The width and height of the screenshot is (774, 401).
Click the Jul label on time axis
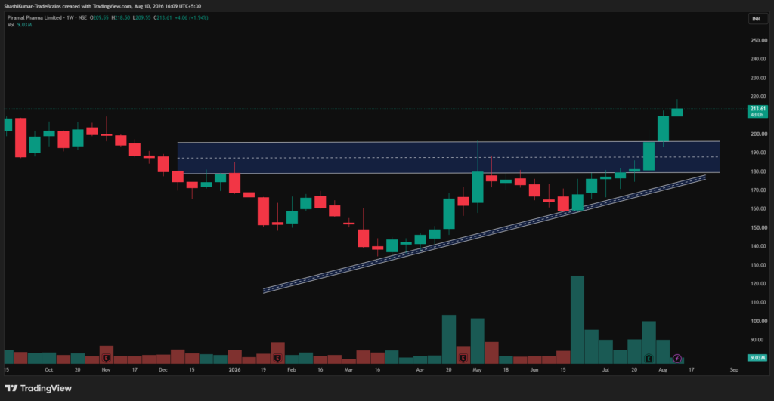pyautogui.click(x=605, y=370)
